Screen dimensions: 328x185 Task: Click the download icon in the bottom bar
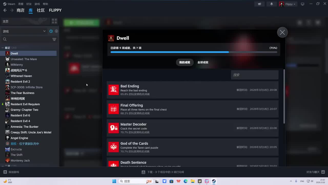click(x=143, y=172)
